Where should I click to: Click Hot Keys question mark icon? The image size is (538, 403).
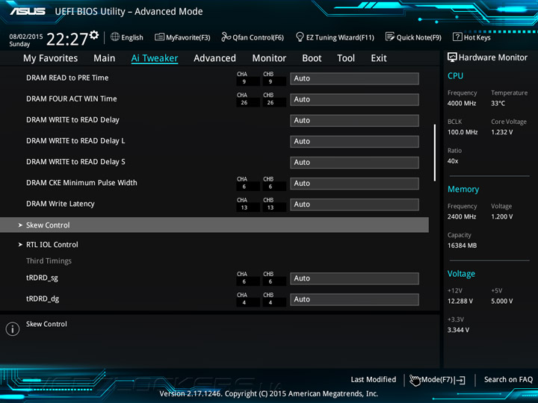(x=457, y=37)
